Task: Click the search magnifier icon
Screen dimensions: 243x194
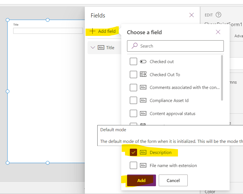Action: 135,46
